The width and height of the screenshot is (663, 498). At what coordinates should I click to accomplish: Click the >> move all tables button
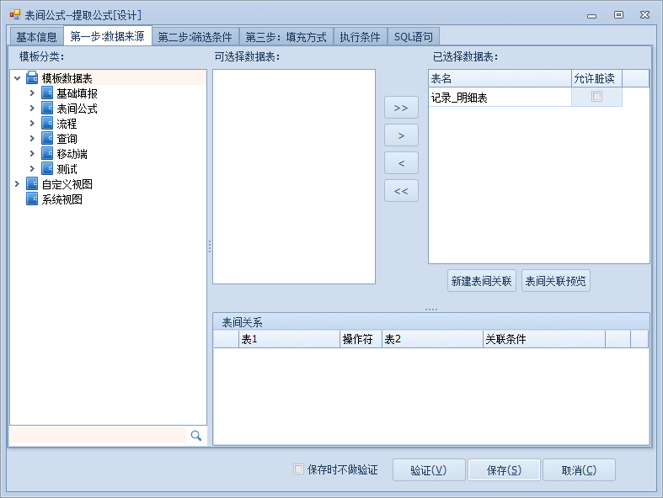tap(401, 108)
